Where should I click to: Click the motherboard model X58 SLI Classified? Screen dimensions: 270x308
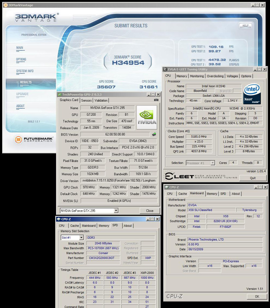click(x=212, y=210)
